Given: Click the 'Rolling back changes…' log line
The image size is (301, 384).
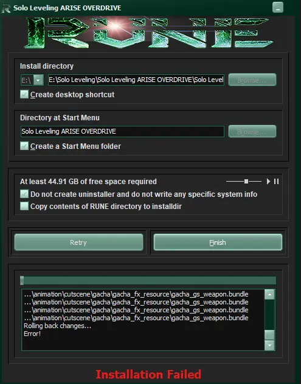Looking at the screenshot, I should coord(57,326).
